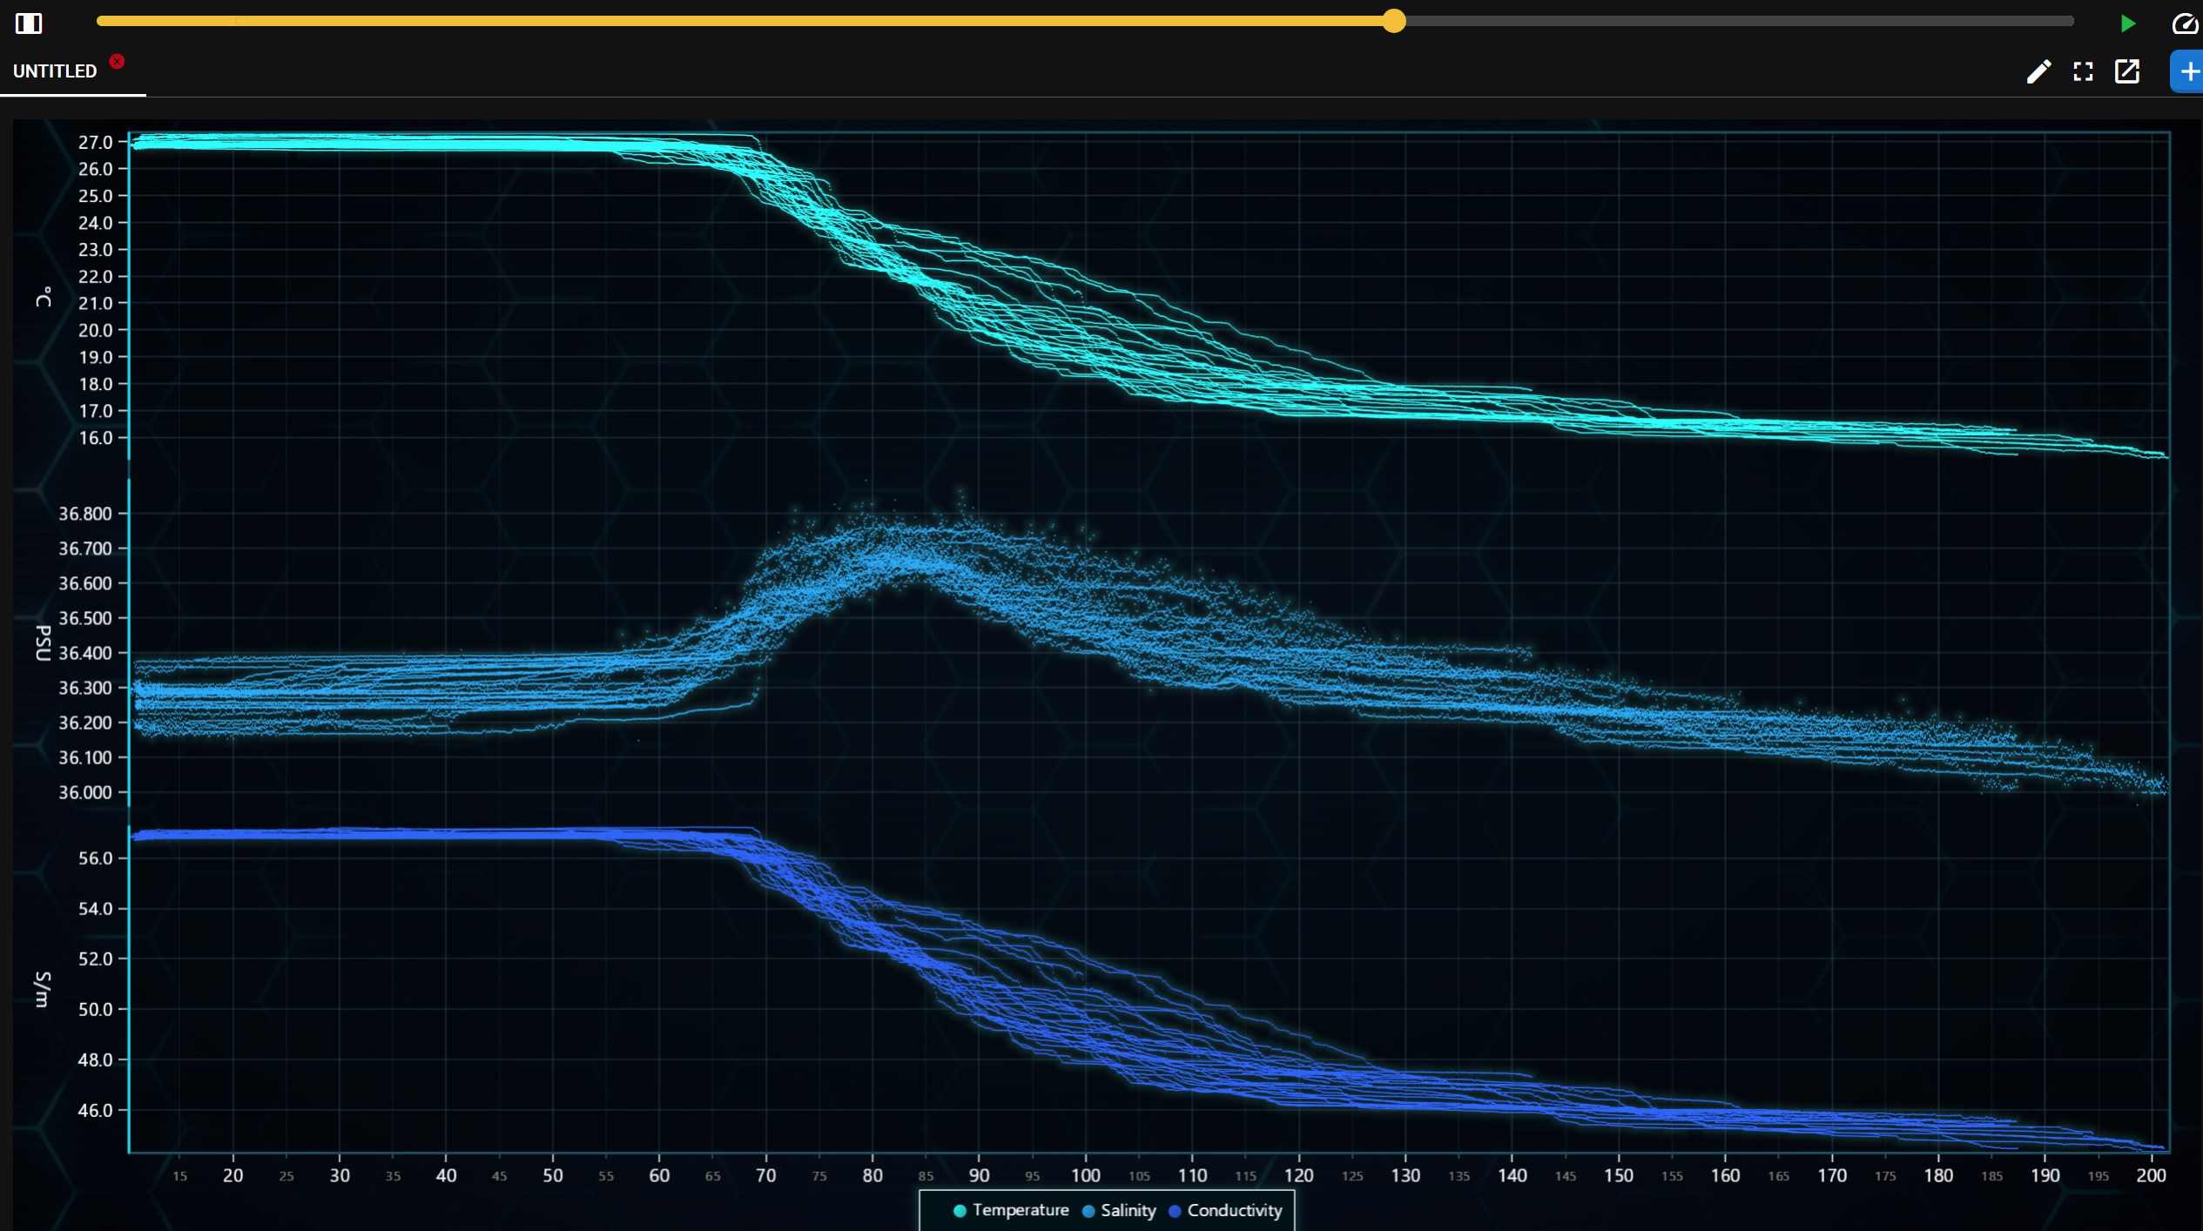The image size is (2203, 1231).
Task: Click the yellow timeline slider handle
Action: tap(1394, 21)
